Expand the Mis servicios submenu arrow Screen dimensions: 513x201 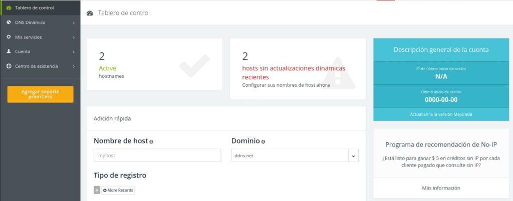(x=74, y=37)
